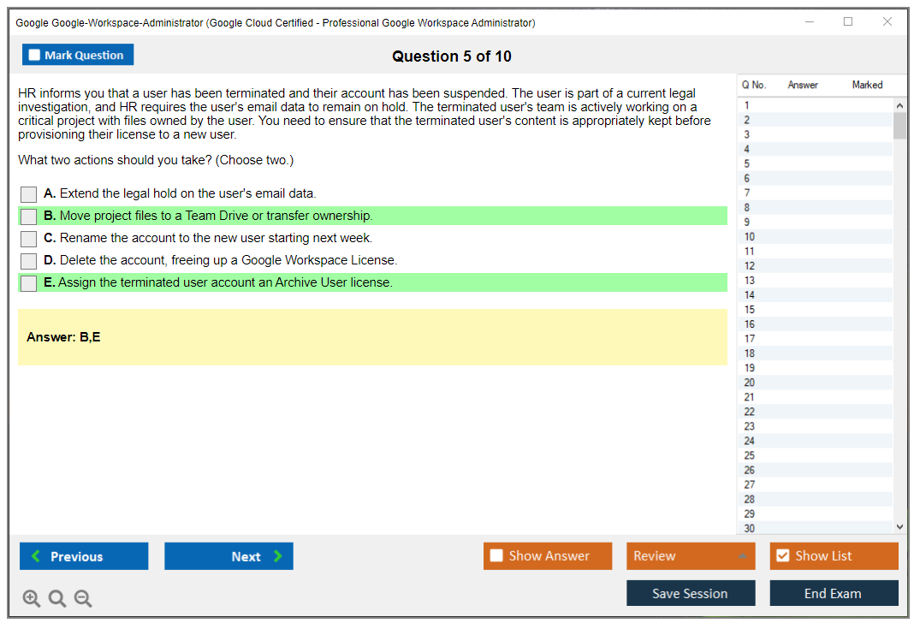Uncheck the Show List checkbox
The width and height of the screenshot is (920, 629).
[x=782, y=556]
